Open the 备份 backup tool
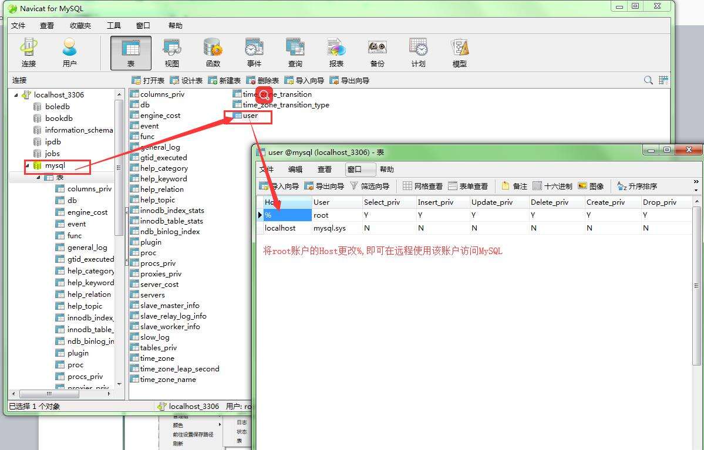The height and width of the screenshot is (450, 704). (x=377, y=52)
